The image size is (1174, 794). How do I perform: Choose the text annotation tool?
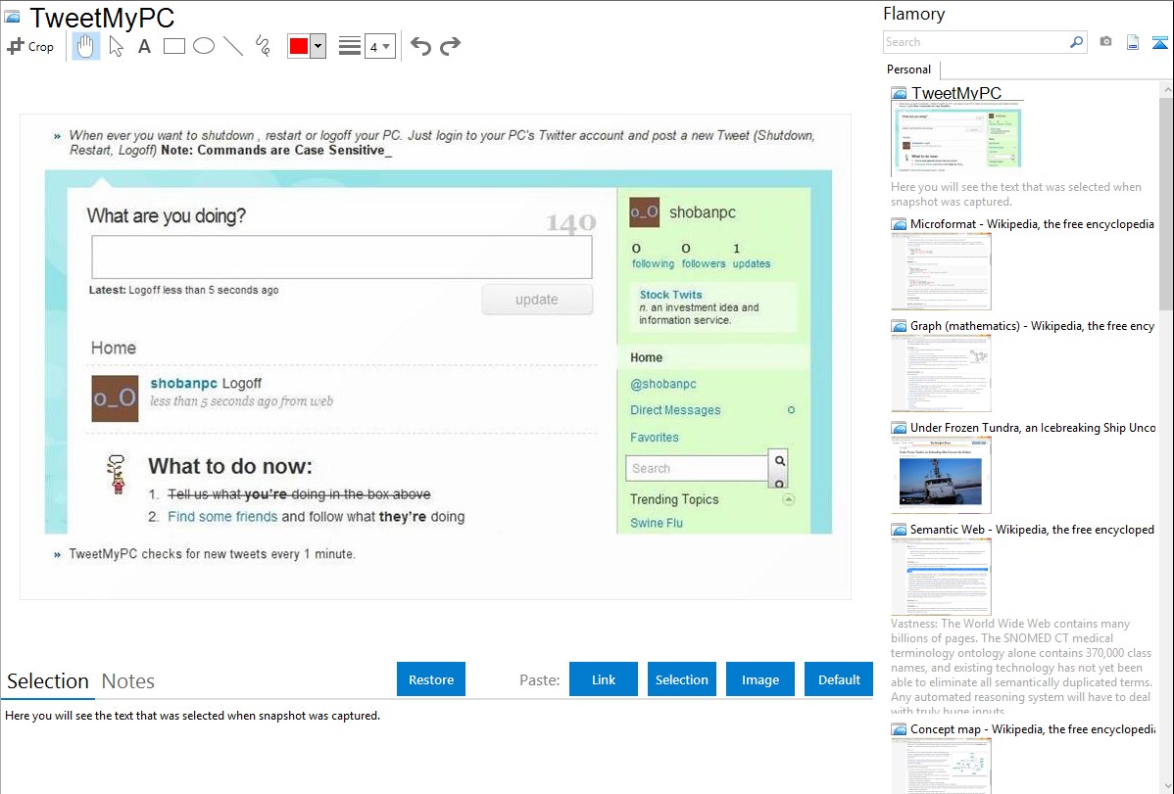144,46
